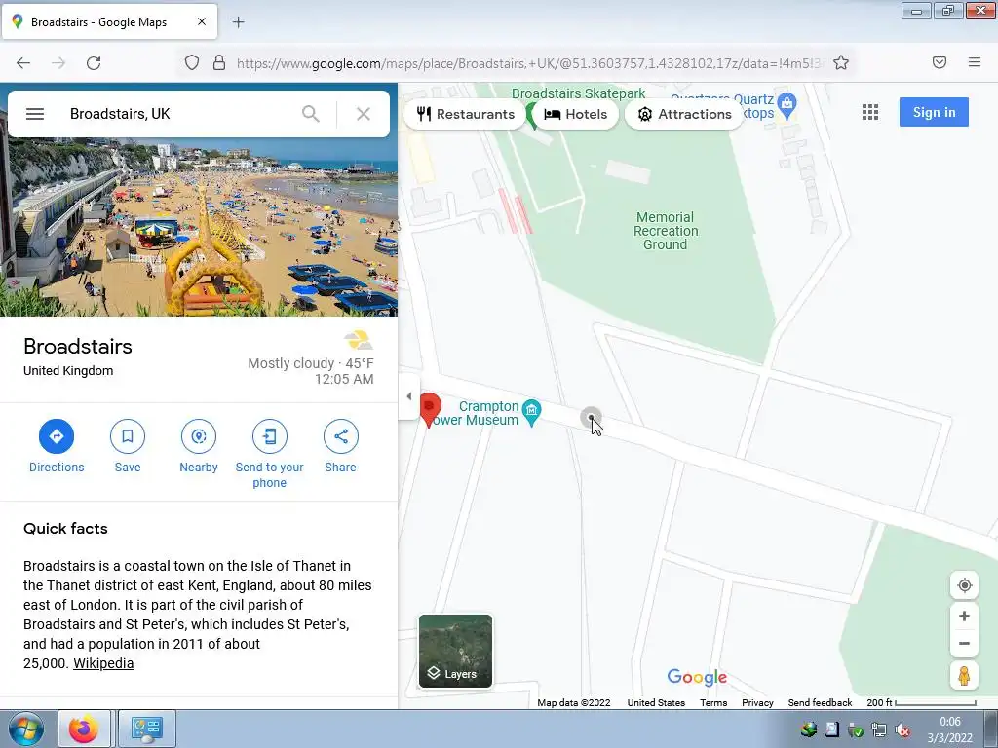Image resolution: width=998 pixels, height=748 pixels.
Task: Click the Directions icon button
Action: 57,436
